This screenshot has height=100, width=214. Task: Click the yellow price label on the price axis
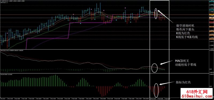tap(211, 14)
